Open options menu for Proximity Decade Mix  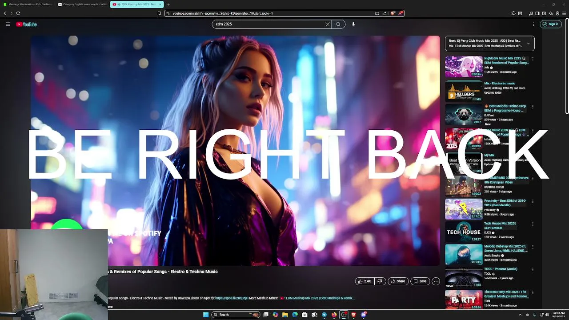click(x=533, y=201)
